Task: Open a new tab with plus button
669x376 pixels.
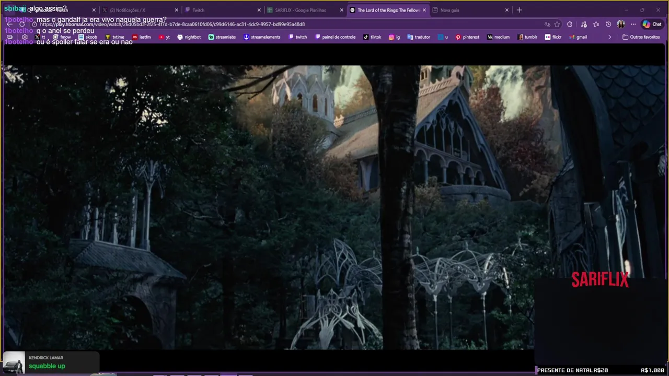Action: 519,10
